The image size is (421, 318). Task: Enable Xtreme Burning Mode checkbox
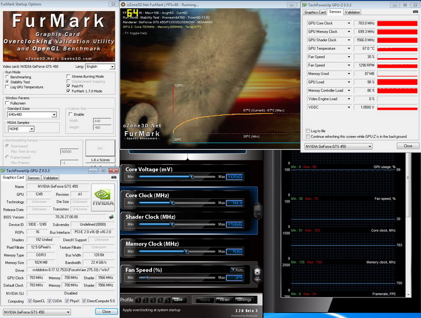tap(70, 76)
